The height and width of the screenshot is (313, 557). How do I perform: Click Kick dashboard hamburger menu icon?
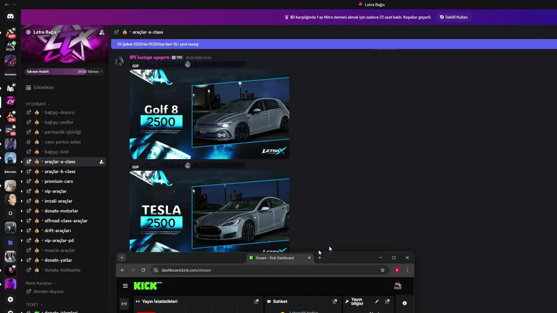pyautogui.click(x=125, y=286)
